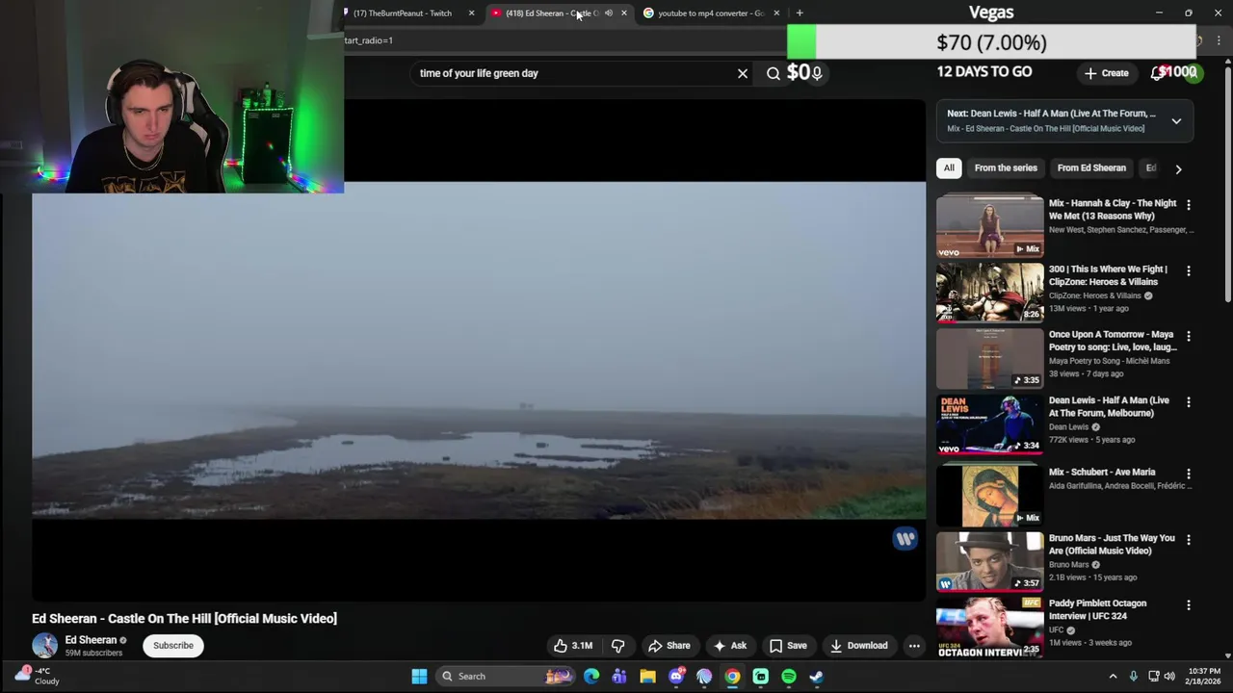
Task: Mute the Ed Sheeran tab audio
Action: 608,13
